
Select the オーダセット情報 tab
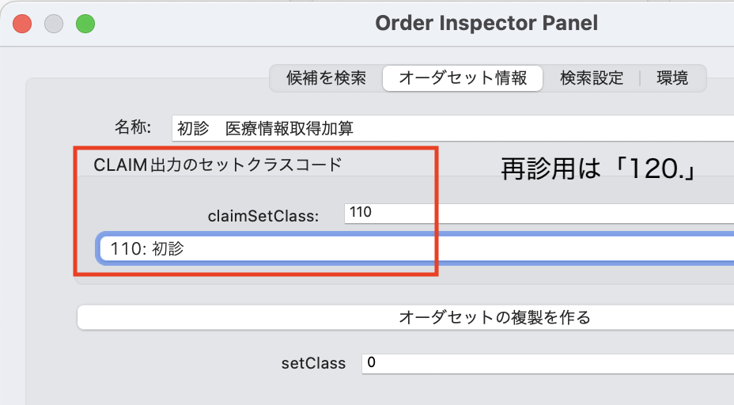click(463, 78)
